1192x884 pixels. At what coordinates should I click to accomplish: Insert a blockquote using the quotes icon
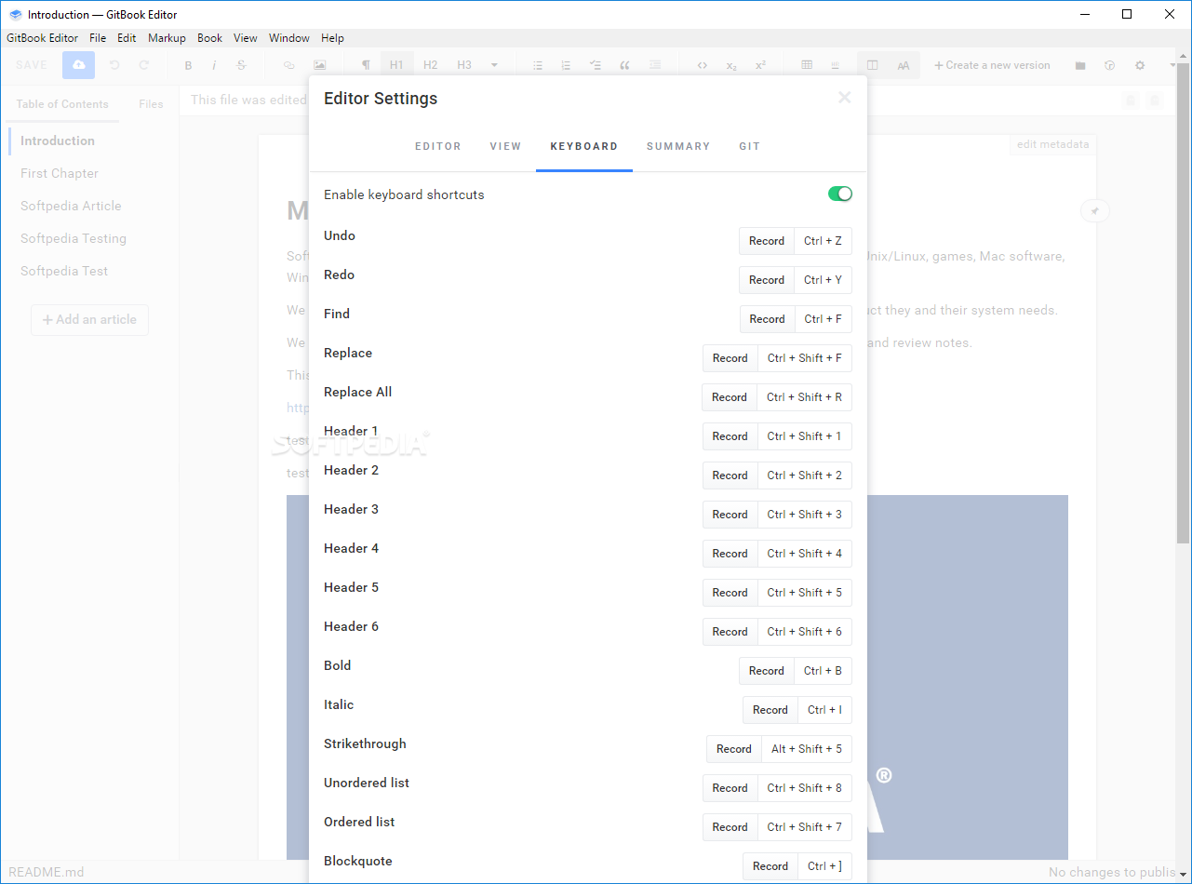(624, 65)
